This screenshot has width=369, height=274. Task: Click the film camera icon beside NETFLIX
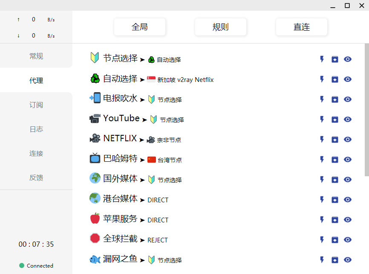[95, 138]
